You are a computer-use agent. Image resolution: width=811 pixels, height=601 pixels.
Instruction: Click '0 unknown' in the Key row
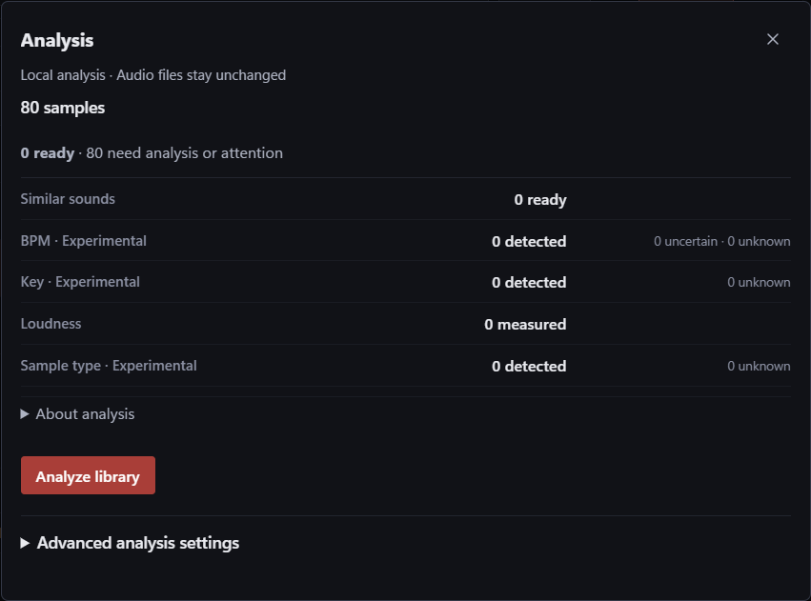759,282
